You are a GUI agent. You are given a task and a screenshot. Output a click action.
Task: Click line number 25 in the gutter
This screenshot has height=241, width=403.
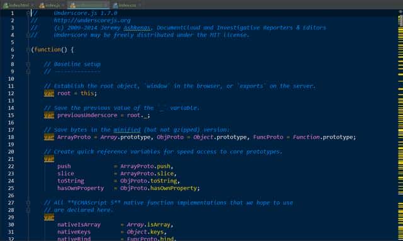(x=11, y=188)
